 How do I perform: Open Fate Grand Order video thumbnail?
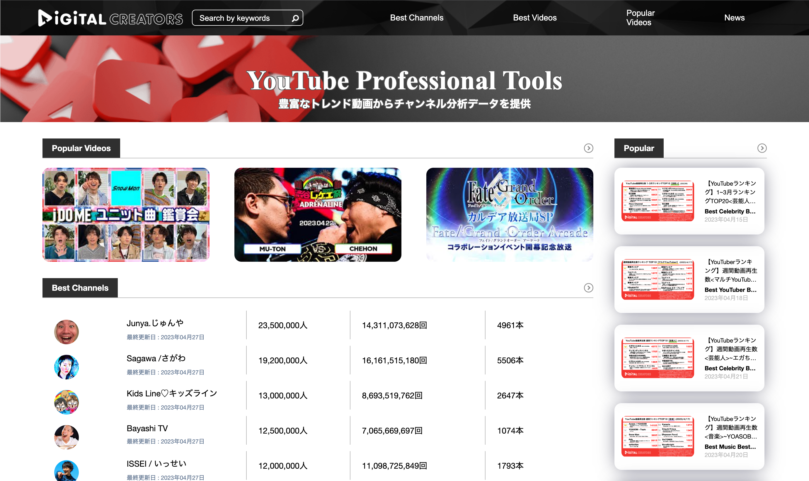(x=509, y=215)
